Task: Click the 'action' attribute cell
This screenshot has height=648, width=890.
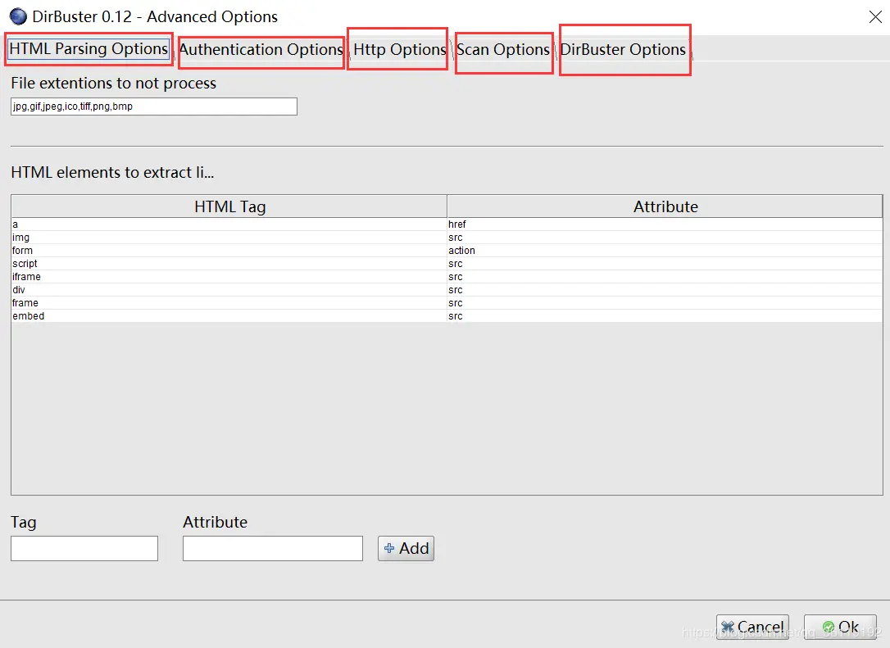Action: click(x=665, y=250)
